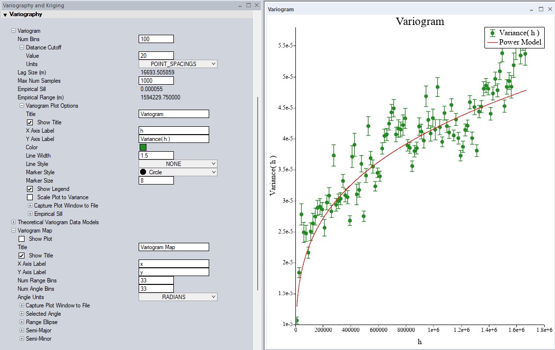Disable the Show Legend checkbox
The height and width of the screenshot is (350, 555).
pyautogui.click(x=30, y=189)
